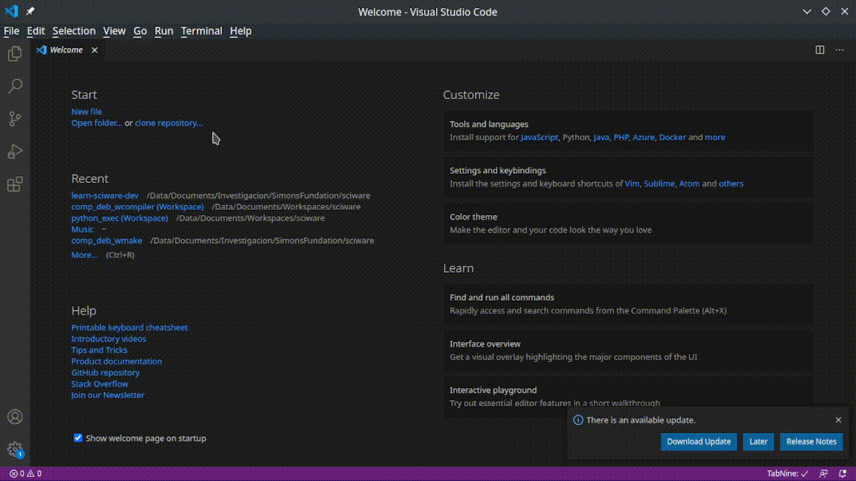Click the Split Editor icon
Viewport: 856px width, 481px height.
820,50
